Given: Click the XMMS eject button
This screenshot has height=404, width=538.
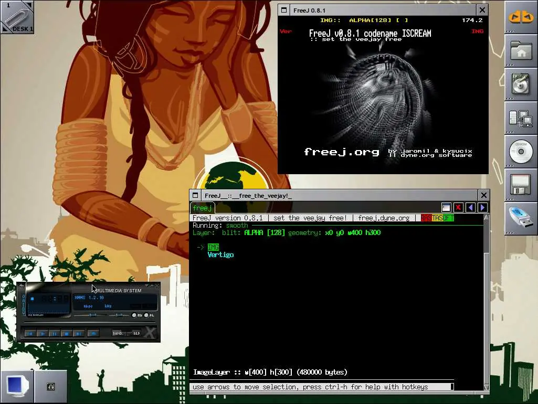Looking at the screenshot, I should [x=93, y=333].
